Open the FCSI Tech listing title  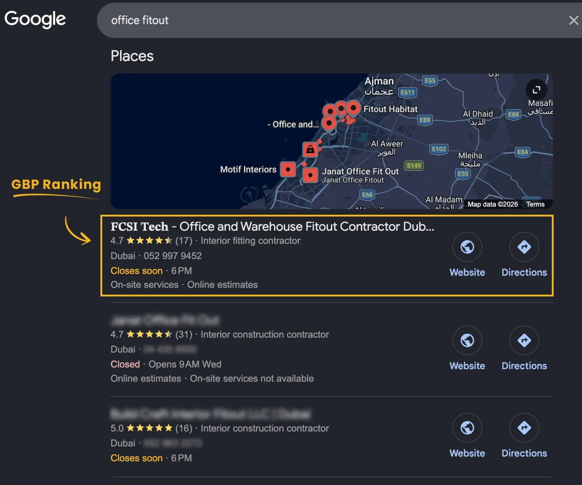click(x=272, y=226)
